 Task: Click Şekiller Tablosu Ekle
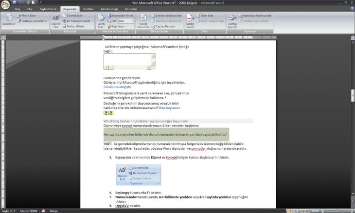tap(166, 16)
